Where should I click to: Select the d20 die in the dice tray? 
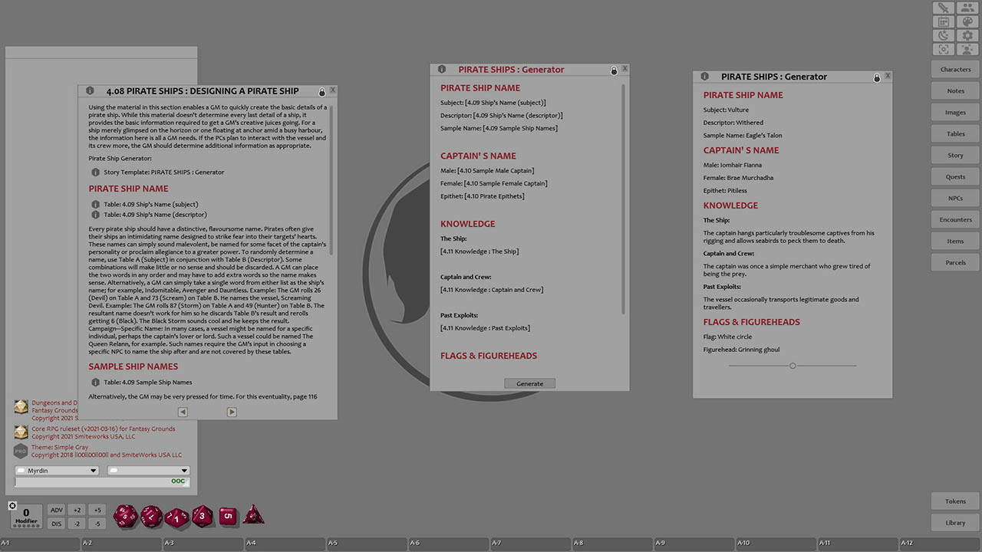(125, 516)
